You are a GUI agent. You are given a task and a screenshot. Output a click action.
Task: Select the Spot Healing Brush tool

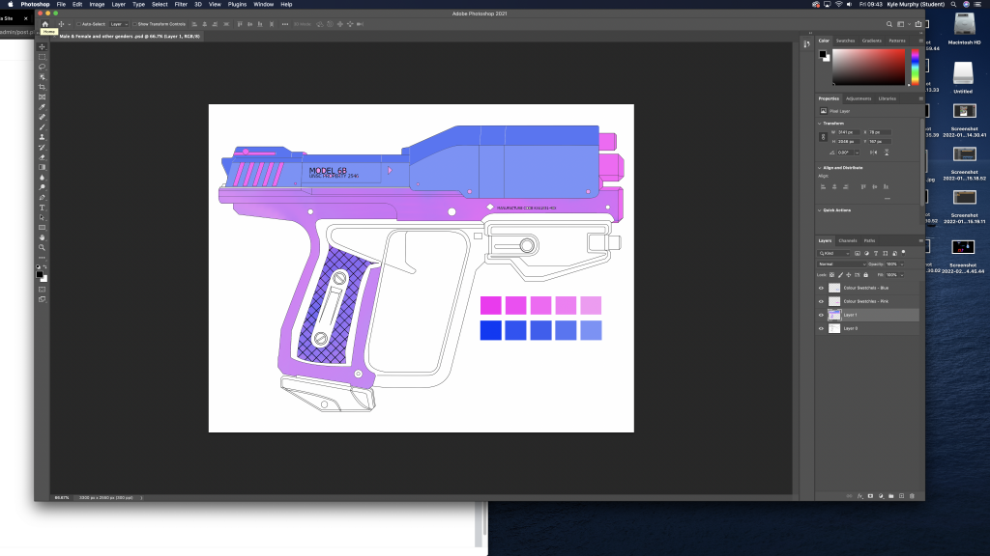click(x=43, y=117)
